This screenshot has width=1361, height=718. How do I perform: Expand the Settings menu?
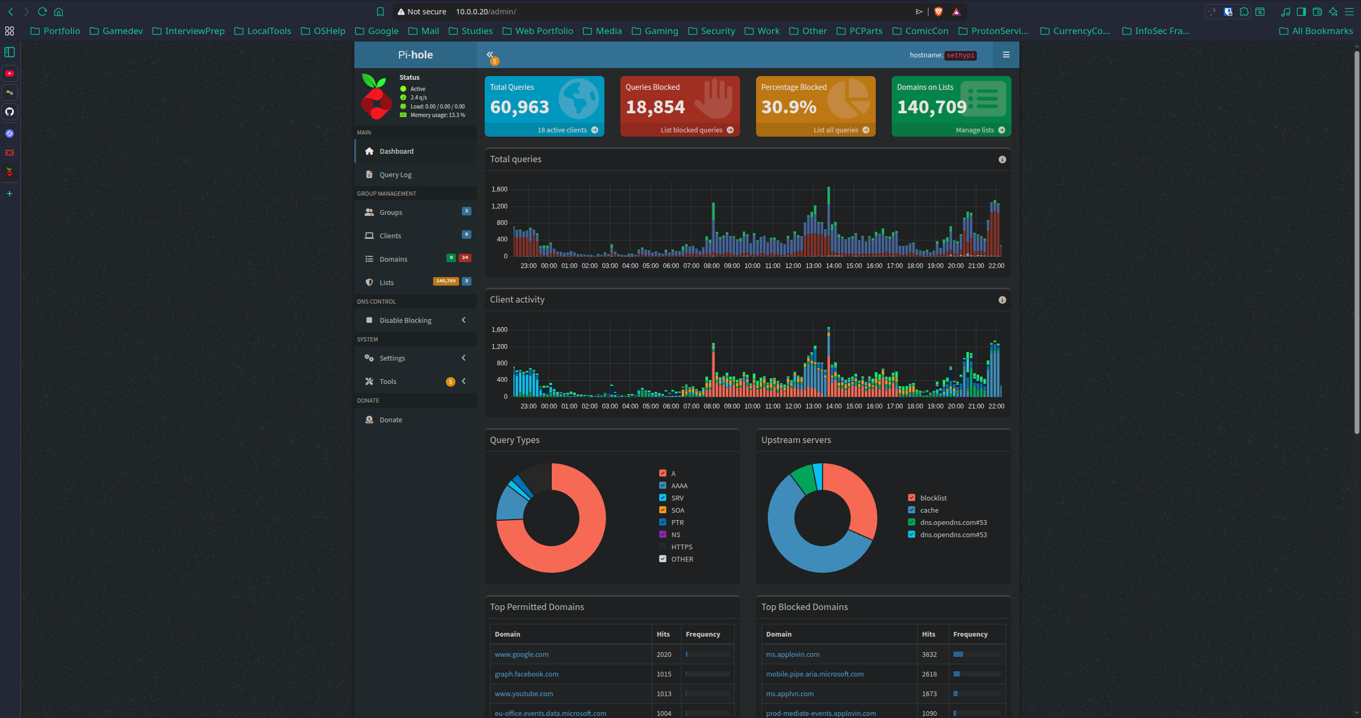click(416, 358)
